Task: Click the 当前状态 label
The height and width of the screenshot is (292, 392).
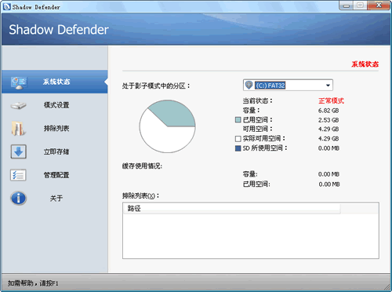Action: pyautogui.click(x=257, y=100)
